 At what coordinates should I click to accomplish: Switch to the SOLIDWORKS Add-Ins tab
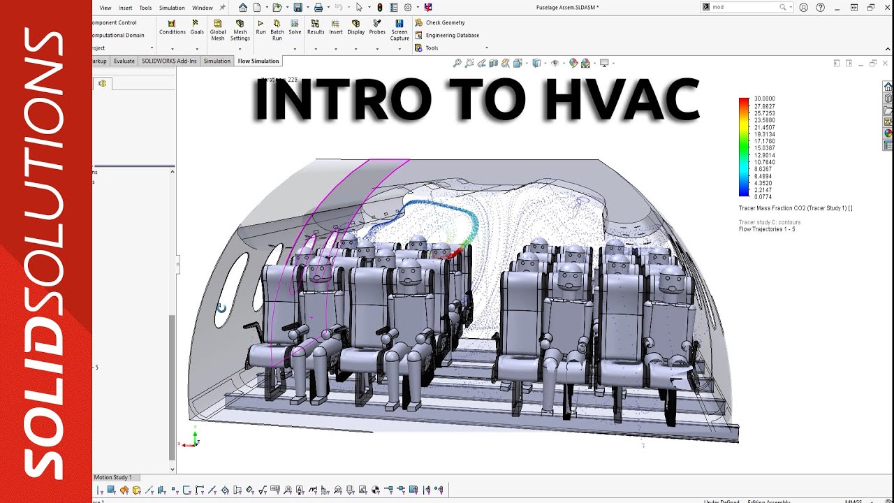pyautogui.click(x=169, y=61)
